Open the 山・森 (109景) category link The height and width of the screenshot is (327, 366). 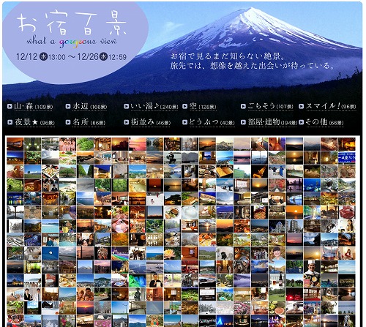(x=34, y=107)
